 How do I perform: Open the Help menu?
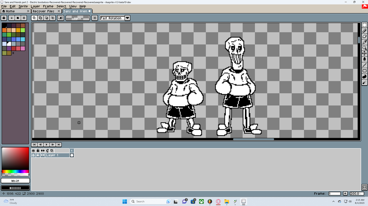pos(83,6)
